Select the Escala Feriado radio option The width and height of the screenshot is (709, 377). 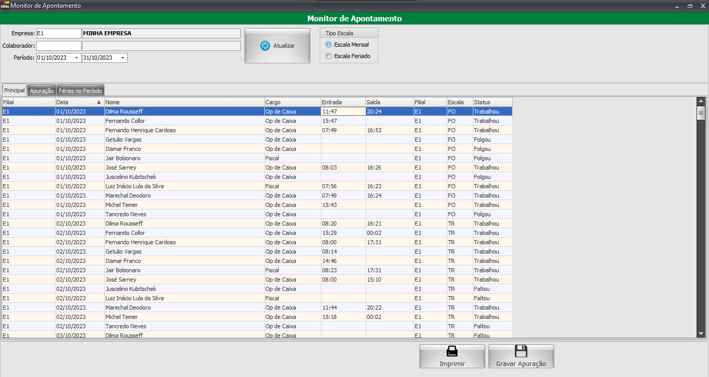328,56
